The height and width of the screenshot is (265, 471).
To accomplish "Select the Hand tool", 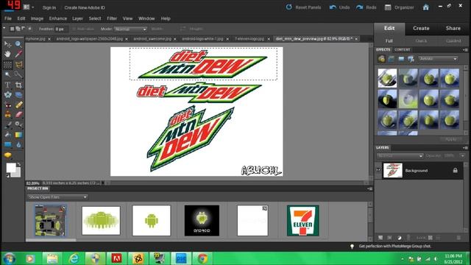I will point(7,54).
